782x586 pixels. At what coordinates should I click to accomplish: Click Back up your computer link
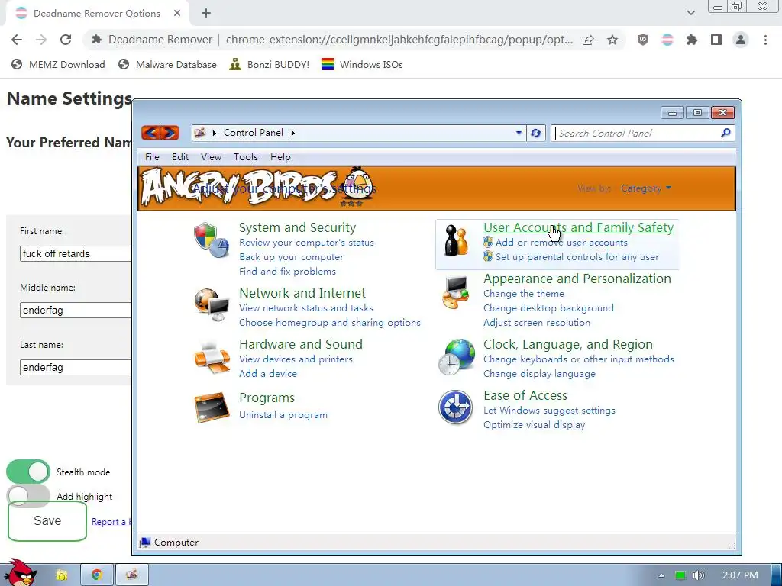291,257
